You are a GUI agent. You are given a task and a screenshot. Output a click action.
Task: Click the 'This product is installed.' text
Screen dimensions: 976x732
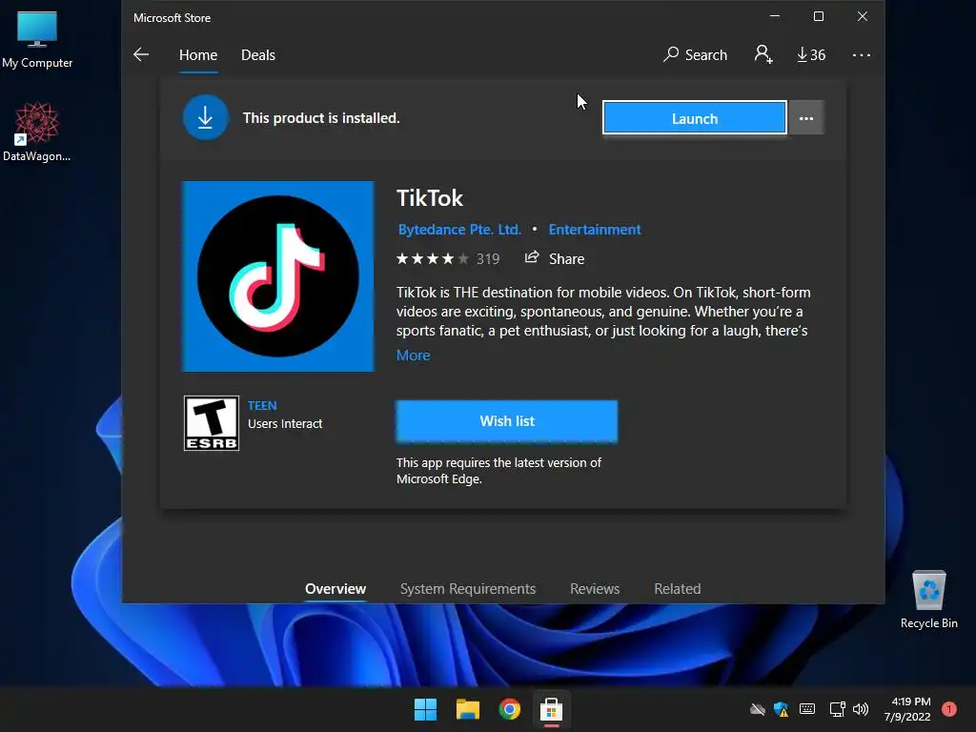coord(321,117)
